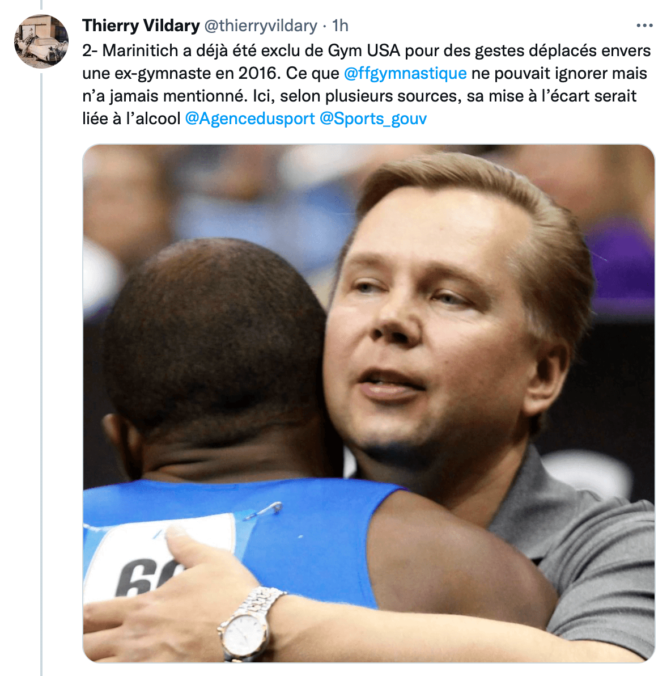Click the Thierry Vildary display name

tap(141, 26)
